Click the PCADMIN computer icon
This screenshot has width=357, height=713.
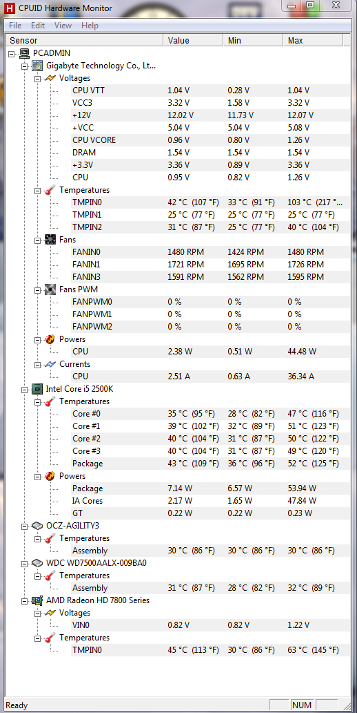pyautogui.click(x=24, y=53)
